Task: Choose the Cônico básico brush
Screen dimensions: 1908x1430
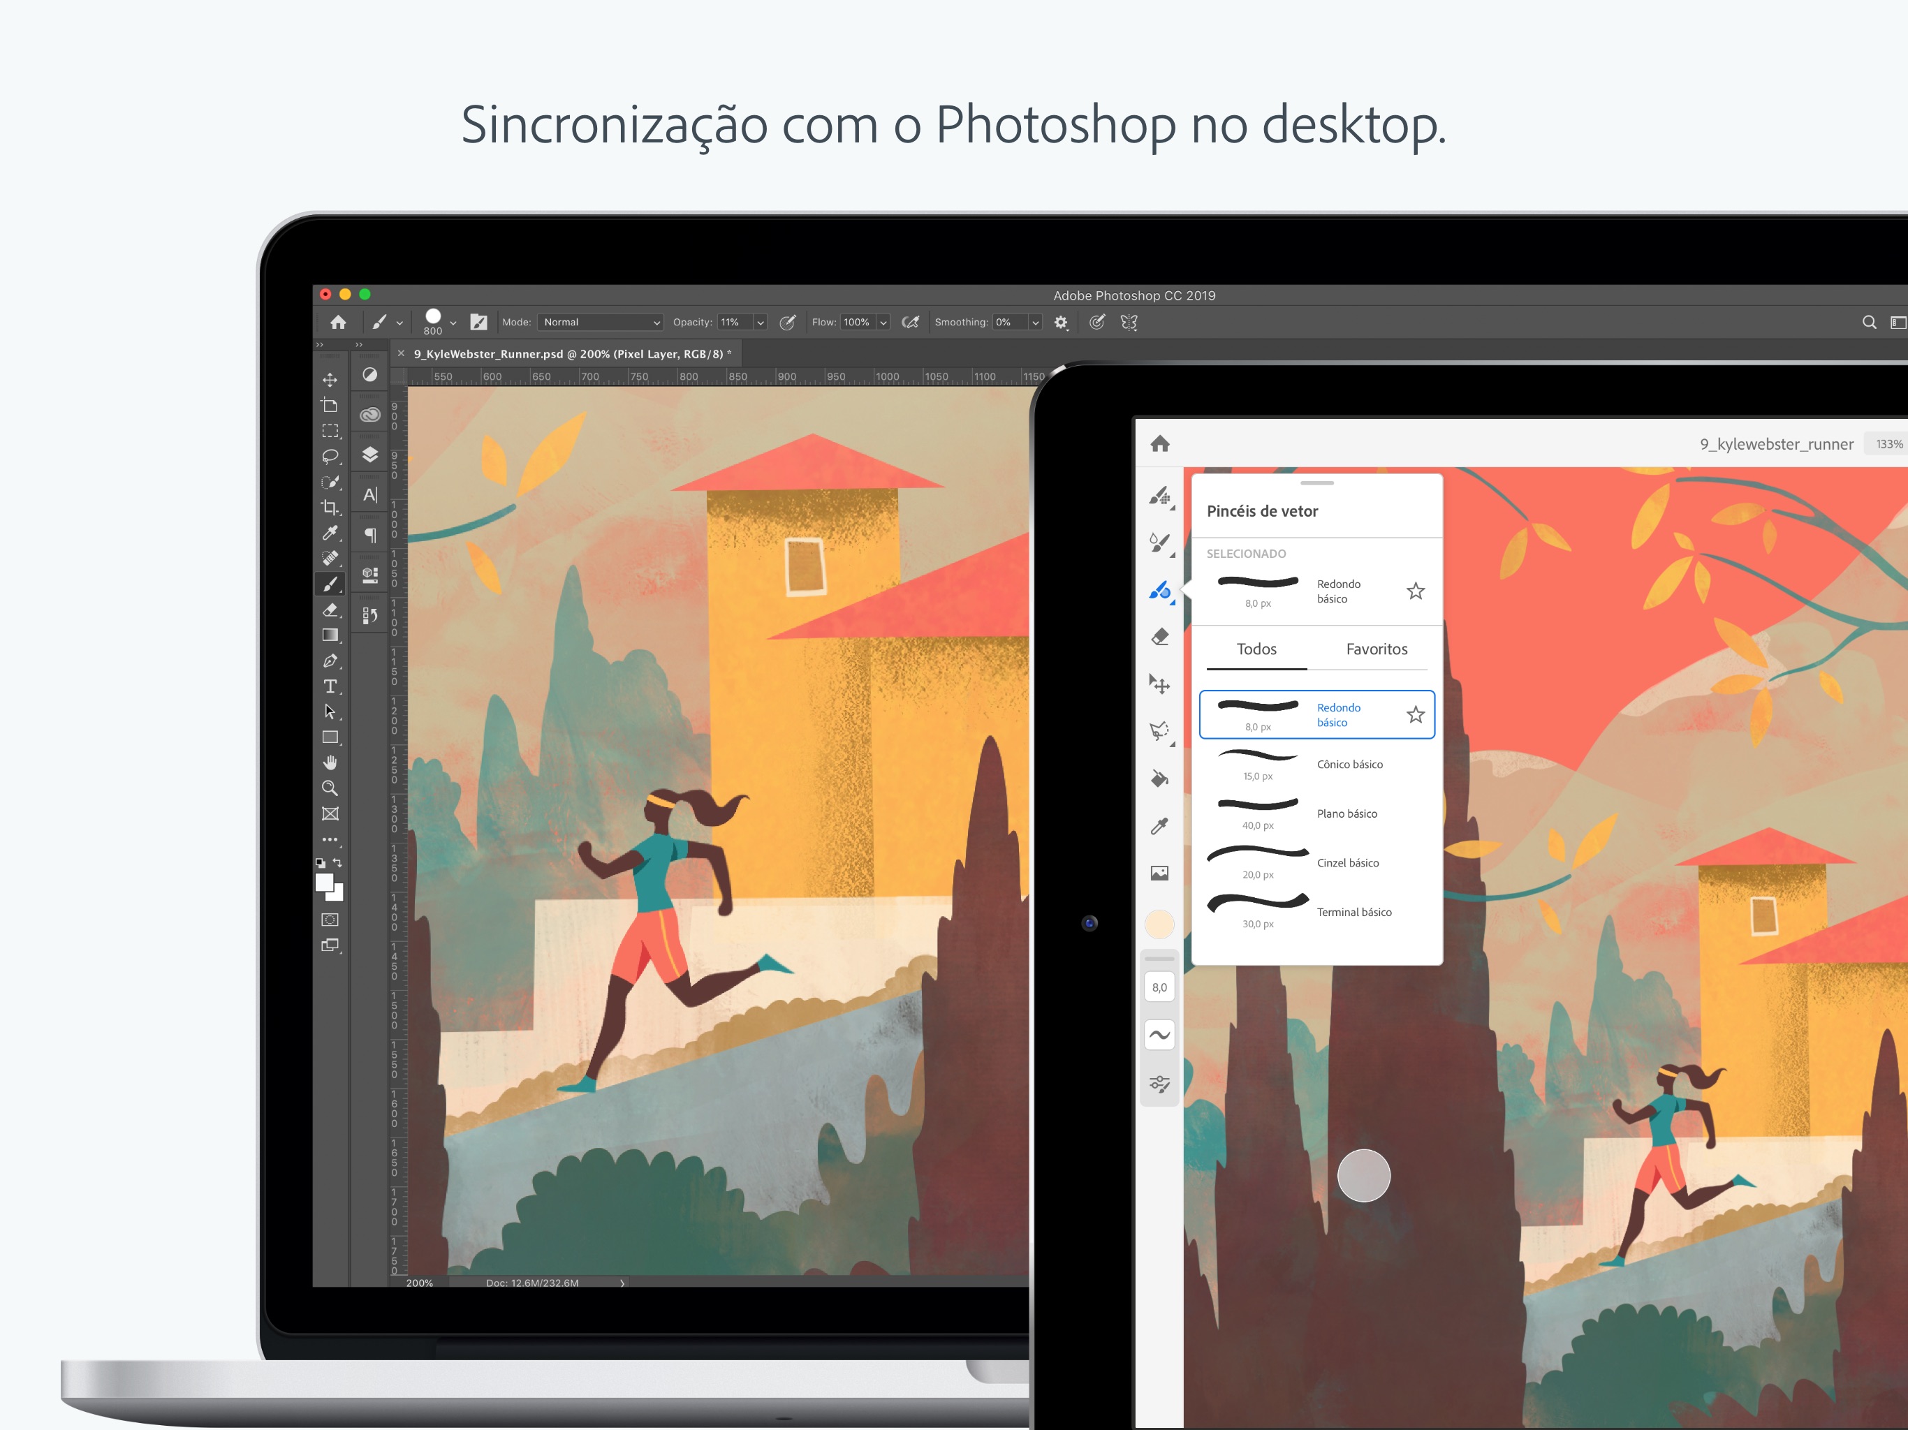Action: click(1317, 764)
